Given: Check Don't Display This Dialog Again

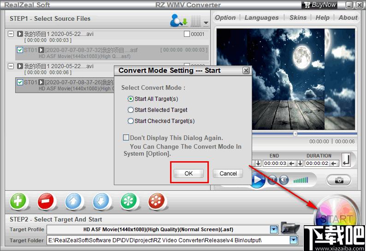Looking at the screenshot, I should (x=126, y=138).
